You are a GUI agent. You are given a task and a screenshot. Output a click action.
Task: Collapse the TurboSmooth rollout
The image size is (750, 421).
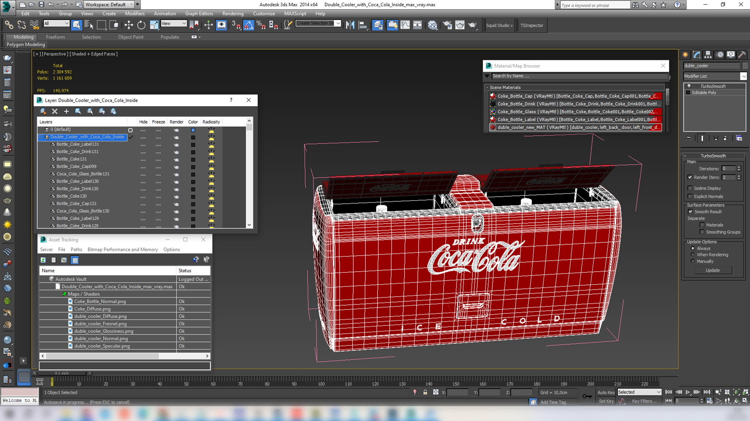click(x=685, y=156)
